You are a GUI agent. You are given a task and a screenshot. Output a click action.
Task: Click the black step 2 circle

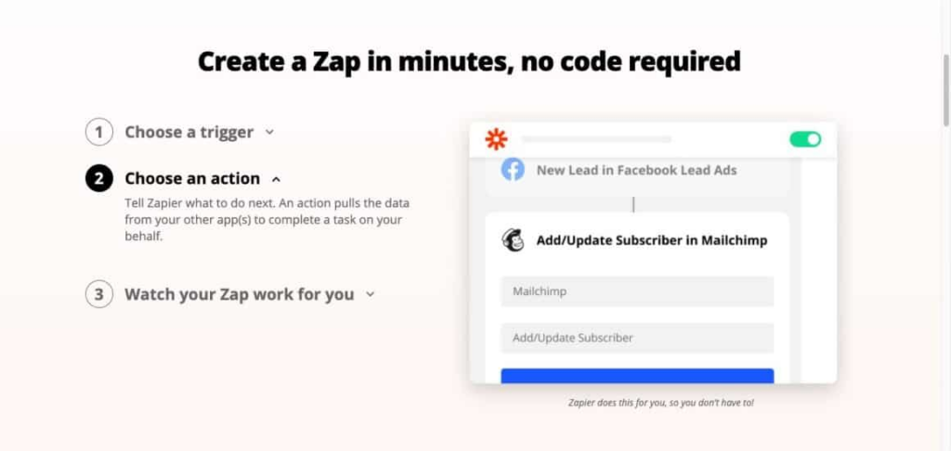98,178
